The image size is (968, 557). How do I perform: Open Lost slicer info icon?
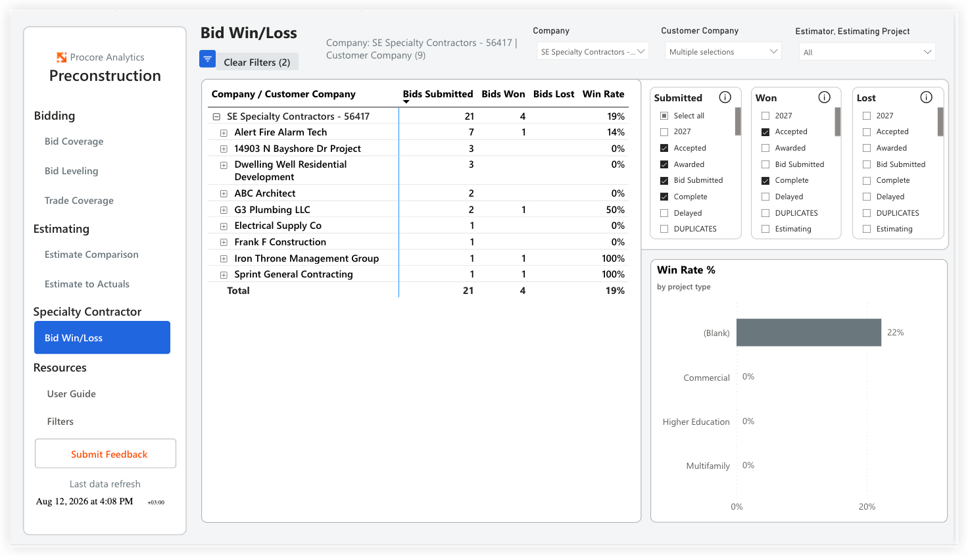click(x=926, y=97)
